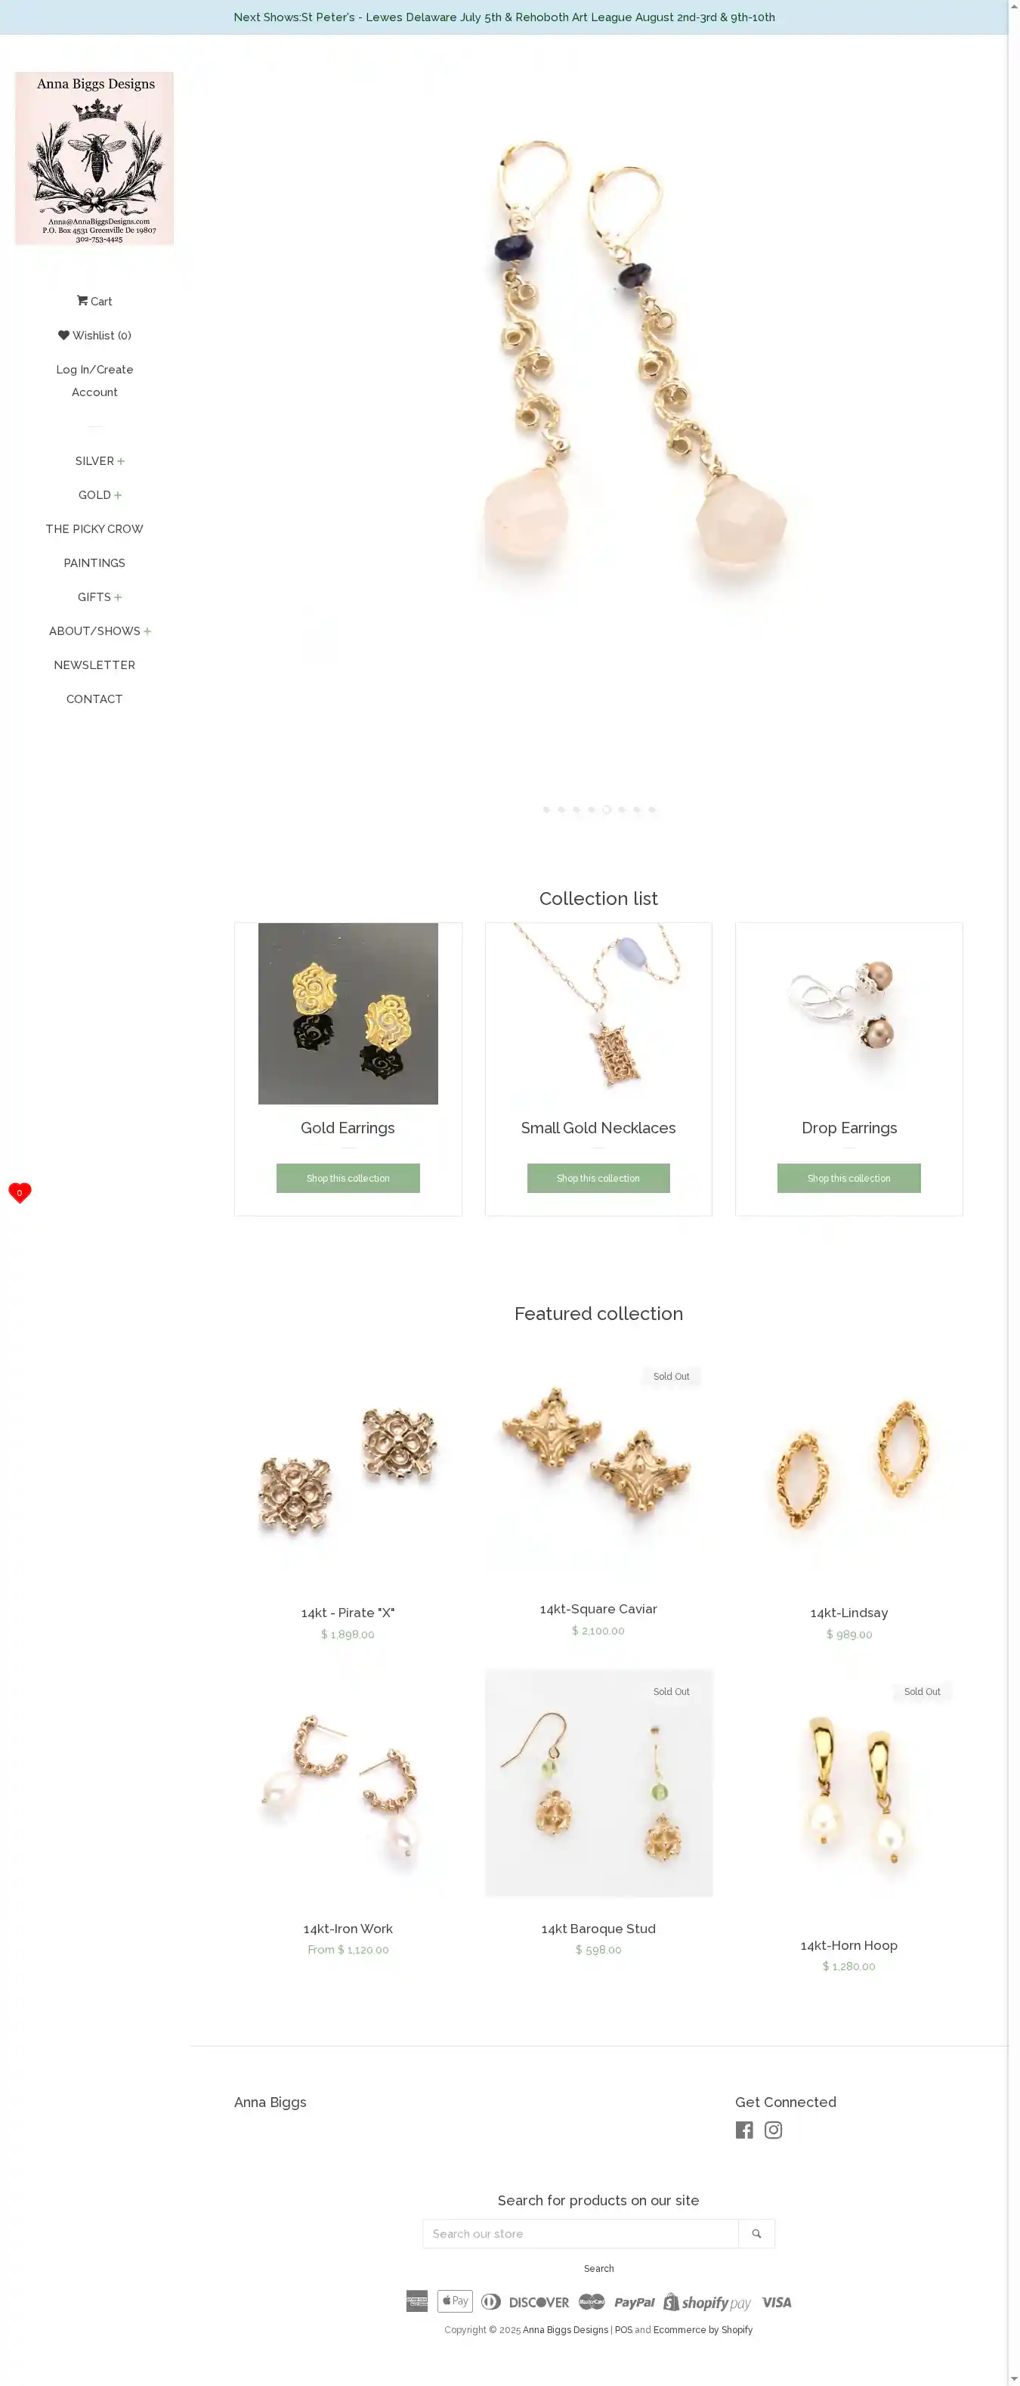Click the PayPal payment icon
1020x2386 pixels.
pos(634,2302)
